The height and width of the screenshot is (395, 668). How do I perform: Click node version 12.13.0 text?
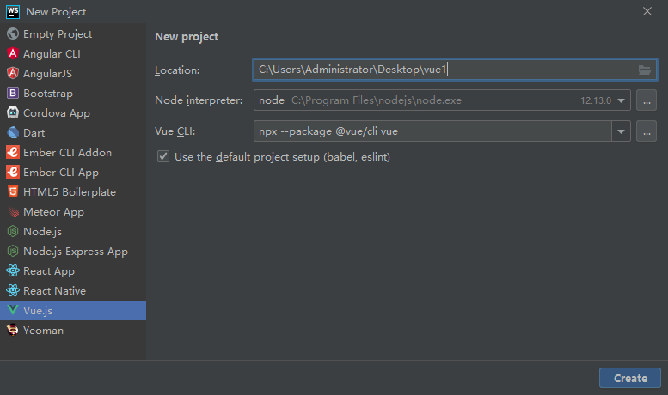[596, 100]
